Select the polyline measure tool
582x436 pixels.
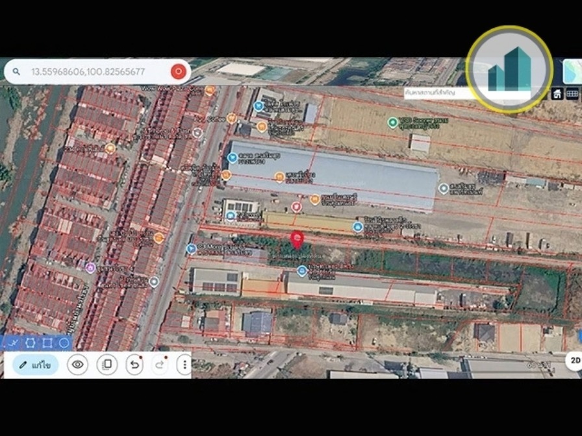point(13,343)
